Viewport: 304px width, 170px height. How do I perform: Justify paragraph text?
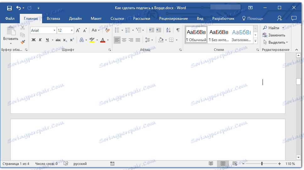pyautogui.click(x=138, y=40)
